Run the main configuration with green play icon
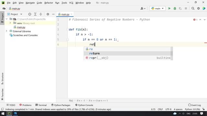This screenshot has width=207, height=116. click(x=169, y=9)
